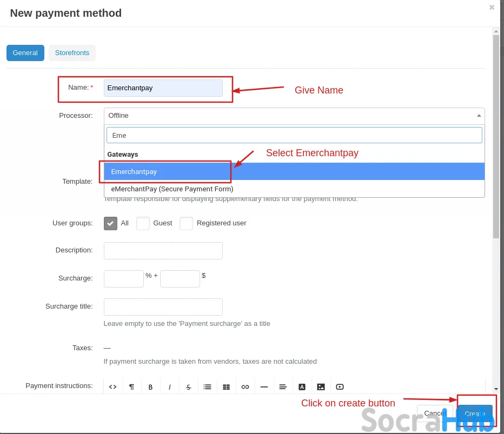Insert a link in editor toolbar
The height and width of the screenshot is (434, 504).
(245, 386)
